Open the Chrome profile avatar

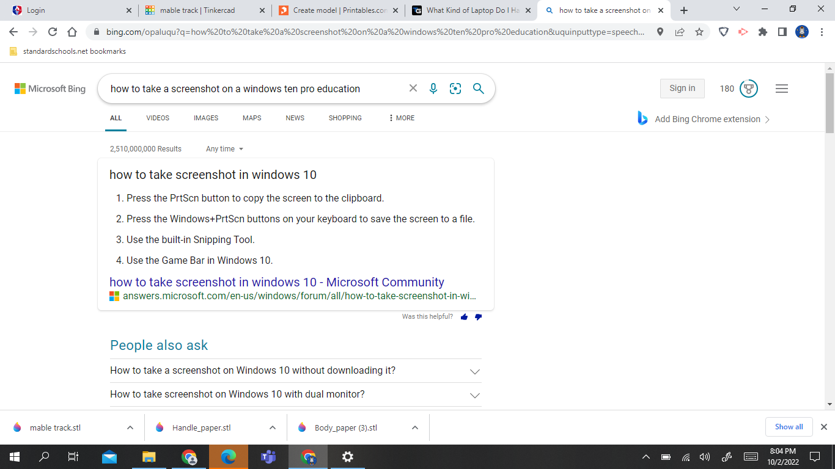[802, 32]
